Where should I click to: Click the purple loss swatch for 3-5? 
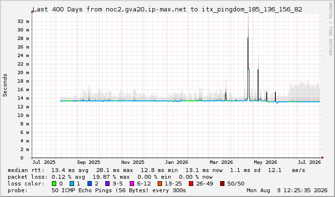click(107, 184)
